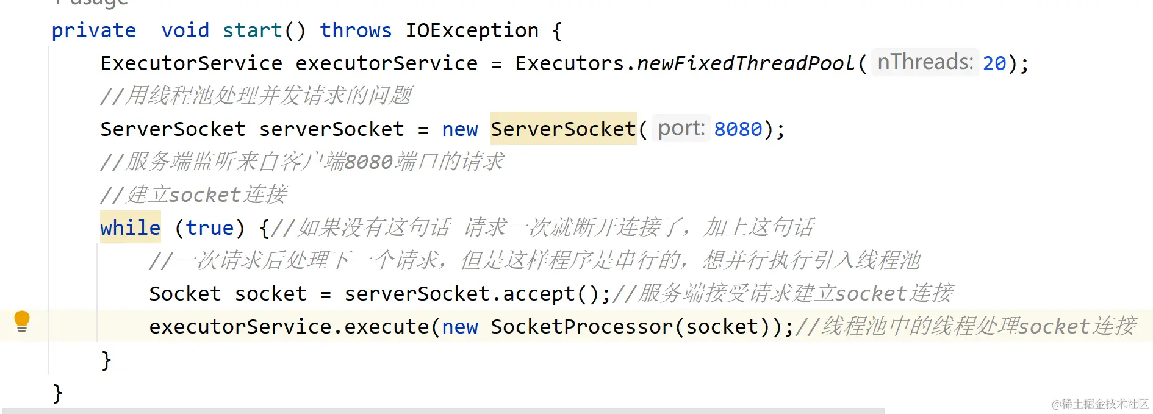The image size is (1153, 414).
Task: Click the port parameter hint
Action: (681, 128)
